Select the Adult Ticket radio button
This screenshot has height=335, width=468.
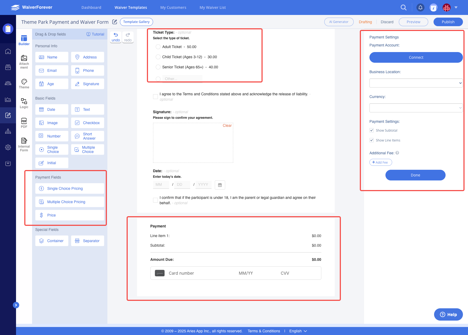[158, 47]
